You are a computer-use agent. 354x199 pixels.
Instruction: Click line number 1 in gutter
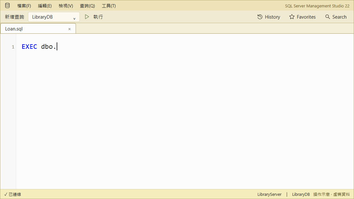(13, 47)
